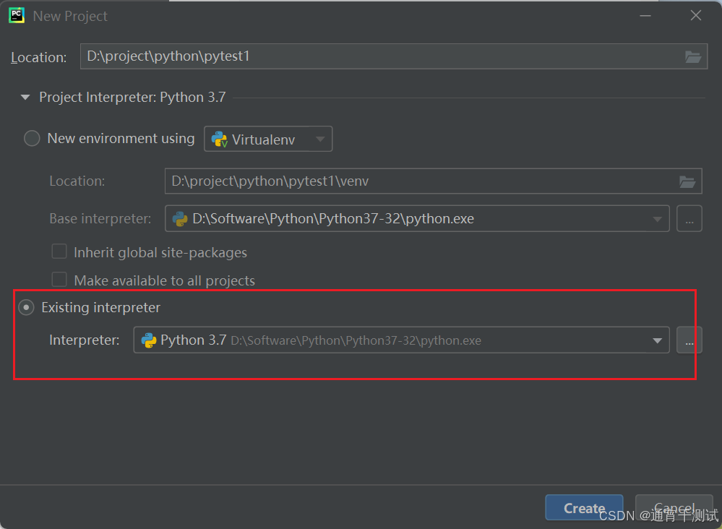Click the 'New environment using' label
This screenshot has height=529, width=722.
pos(121,138)
